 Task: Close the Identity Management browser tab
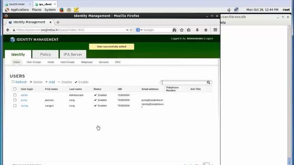51,22
